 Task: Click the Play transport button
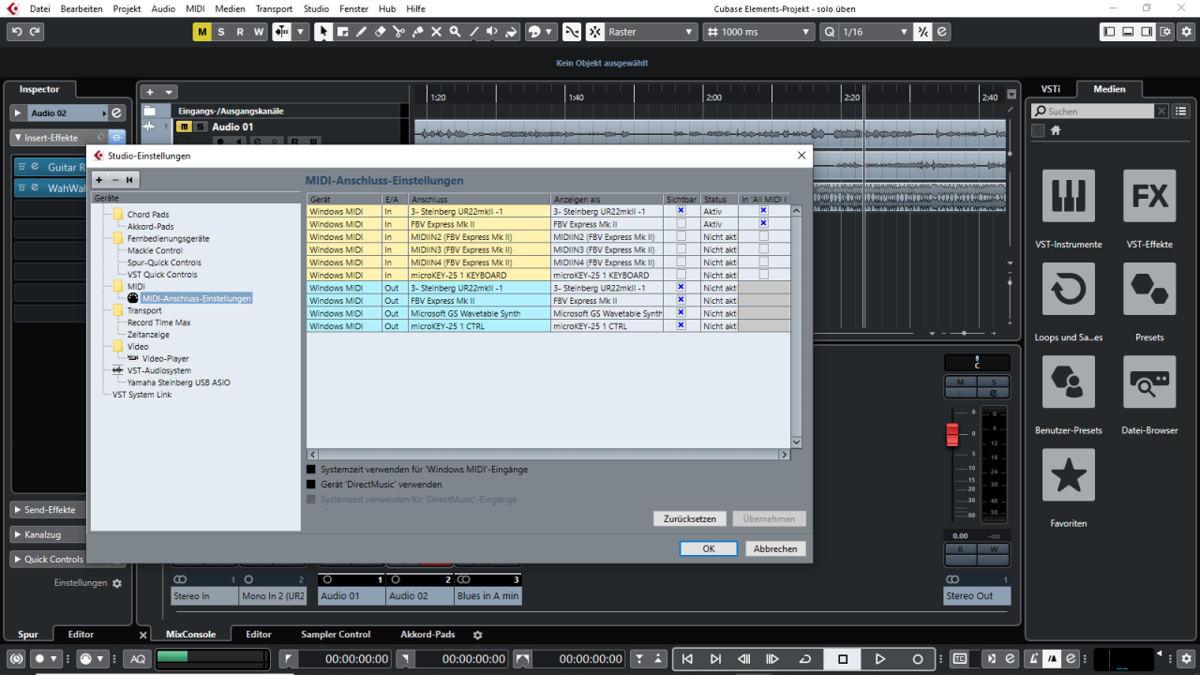pos(879,659)
